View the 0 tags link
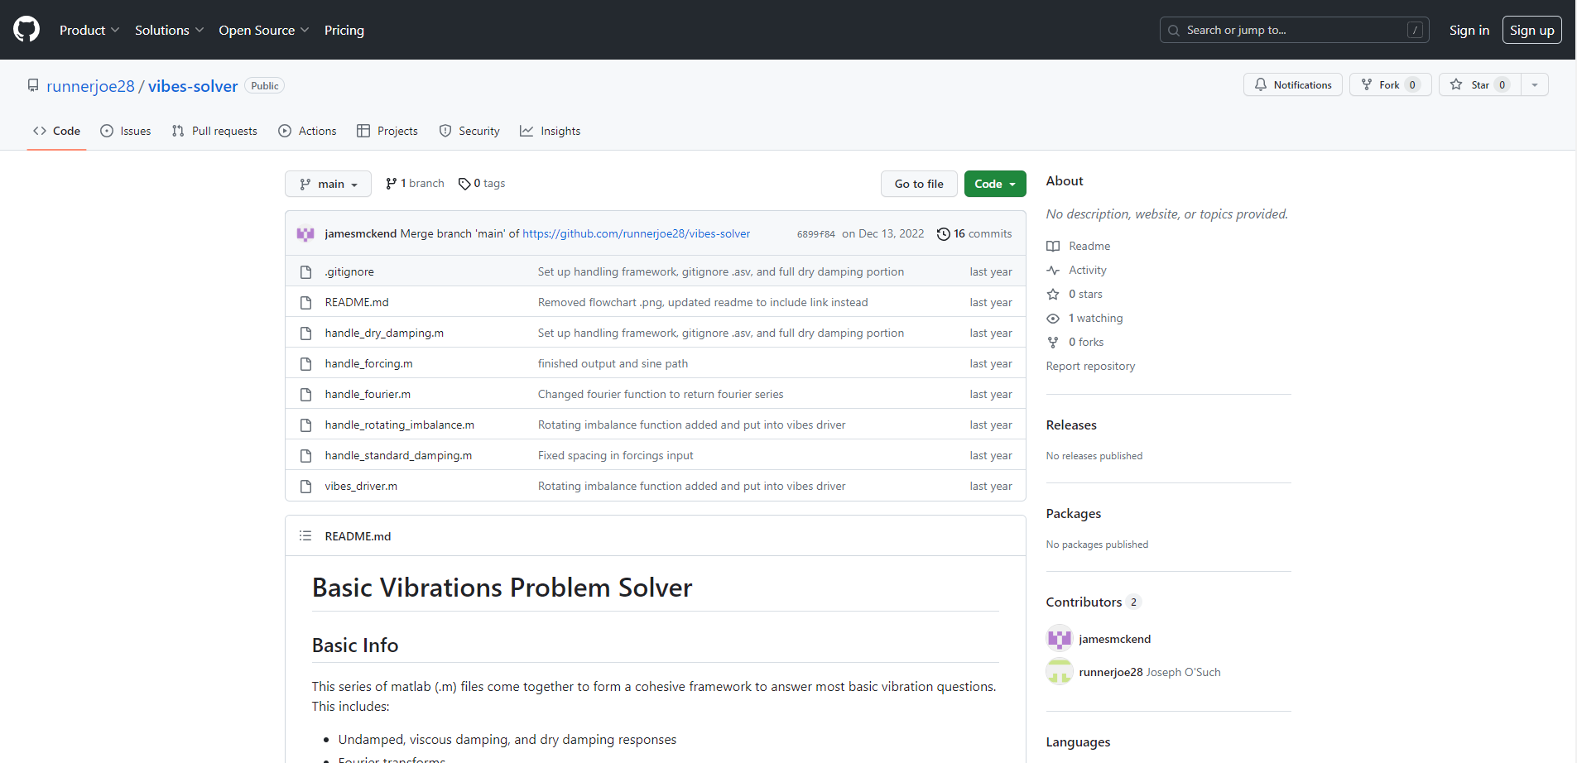 tap(482, 184)
